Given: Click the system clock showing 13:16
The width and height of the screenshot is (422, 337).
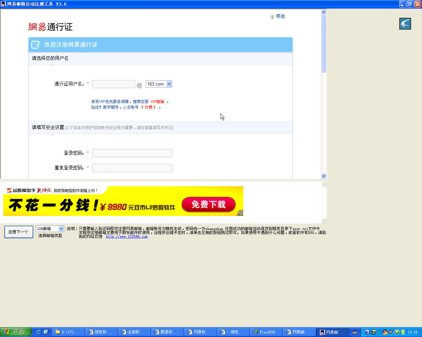Looking at the screenshot, I should point(412,332).
